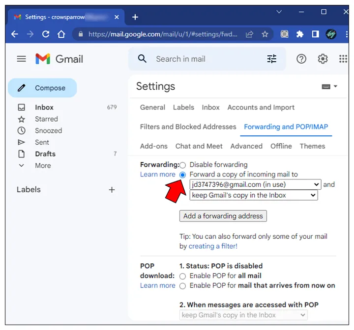Image resolution: width=354 pixels, height=330 pixels.
Task: Open the Chat and Meet tab
Action: (199, 146)
